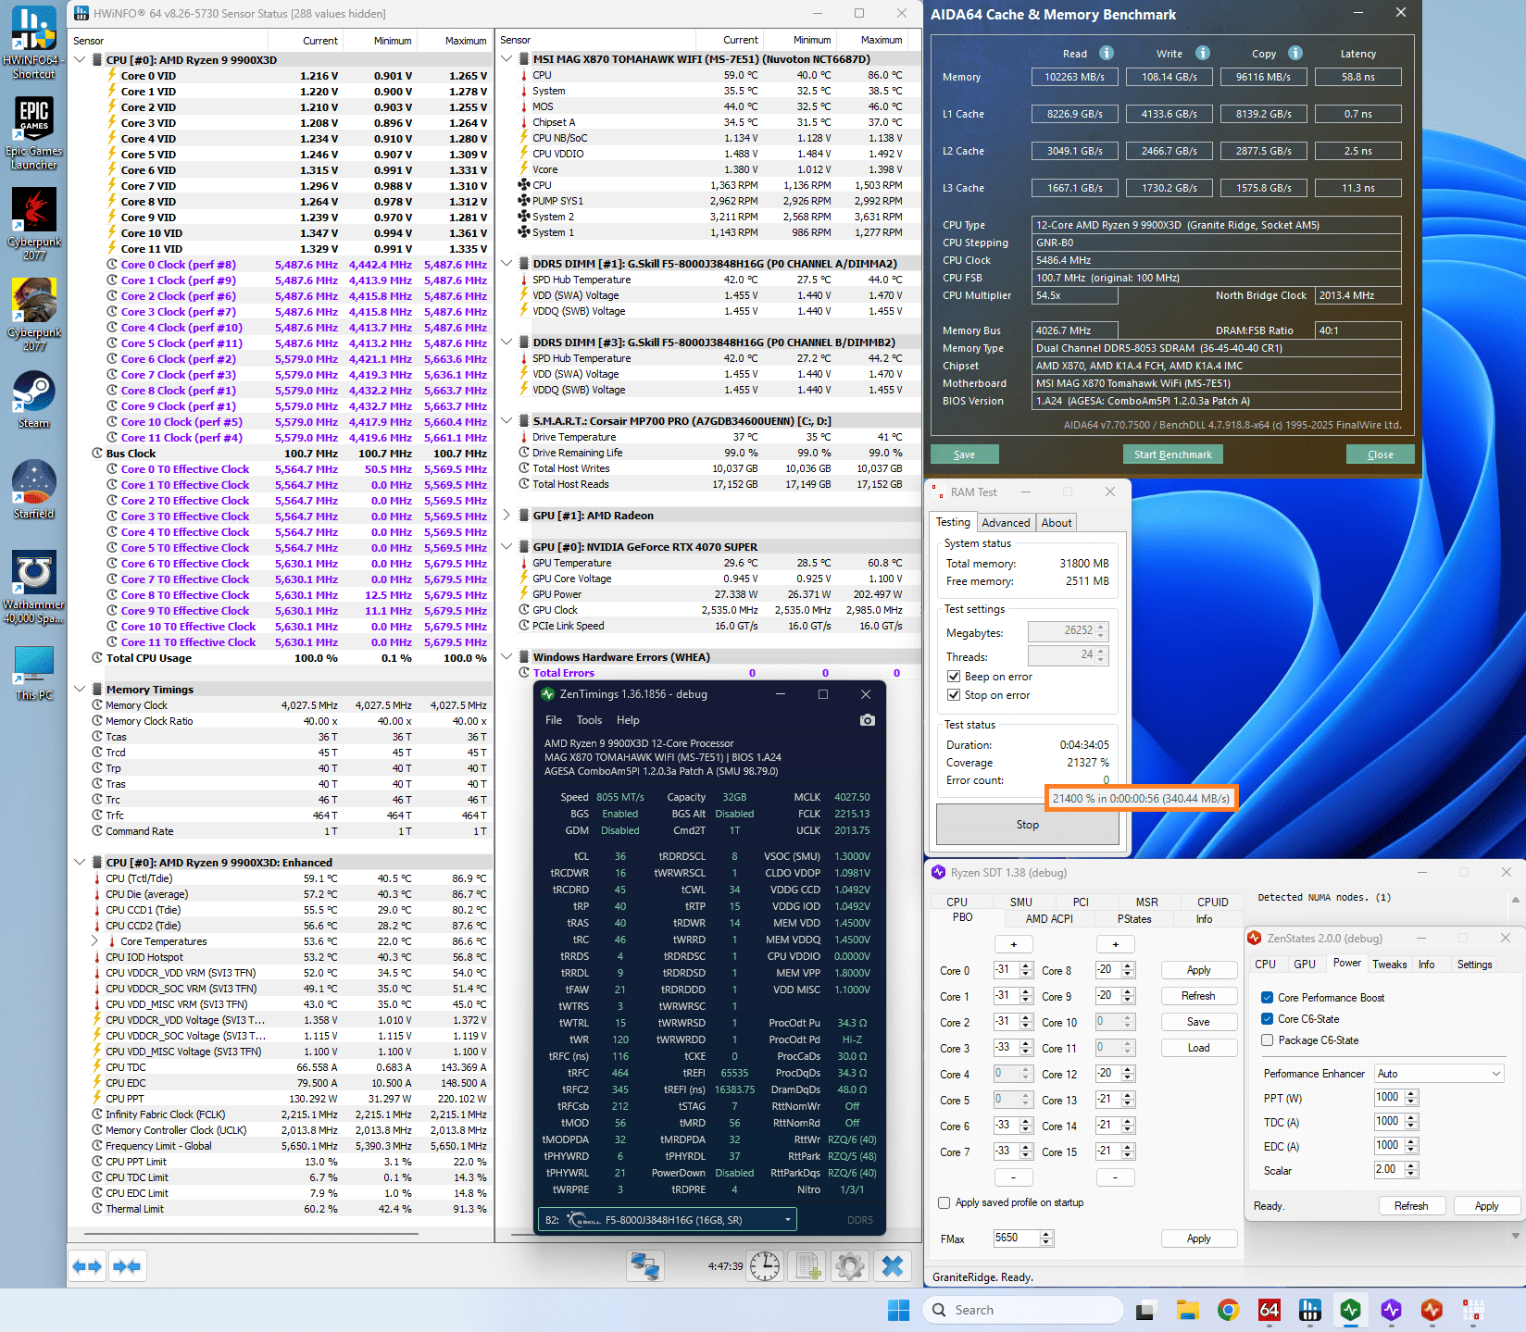Open Performance Enhancer Auto dropdown
The width and height of the screenshot is (1526, 1332).
[x=1439, y=1074]
